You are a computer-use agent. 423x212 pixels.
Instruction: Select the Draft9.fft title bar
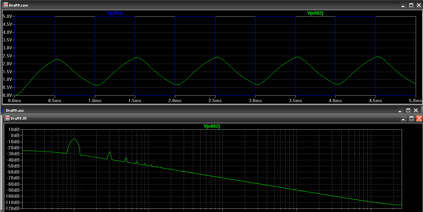click(x=199, y=118)
